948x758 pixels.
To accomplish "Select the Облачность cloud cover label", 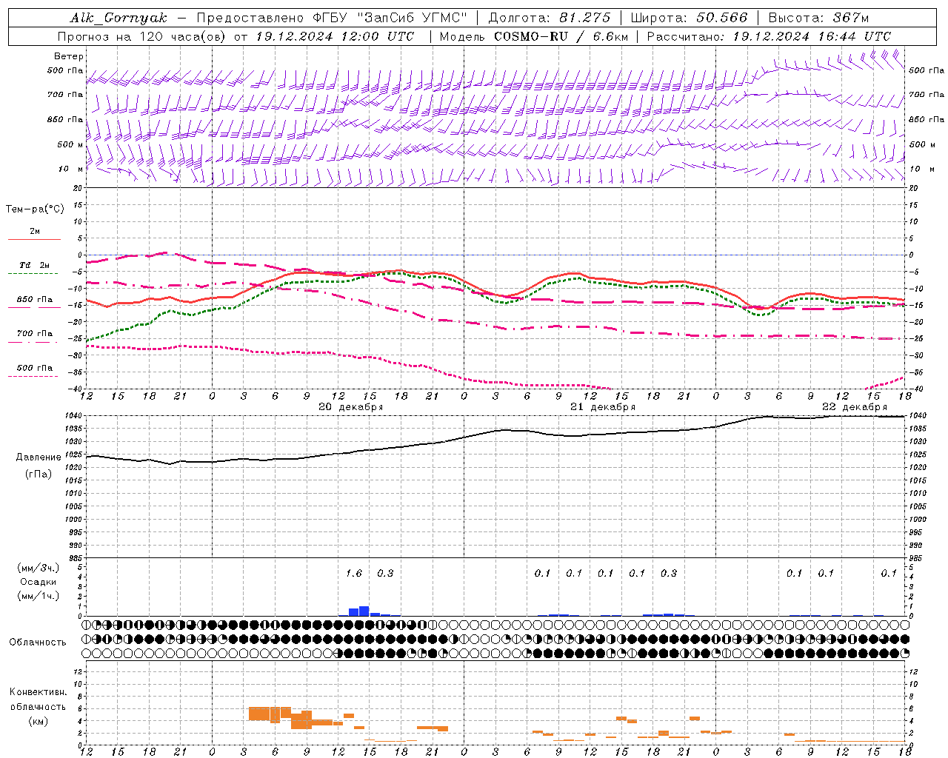I will pos(38,643).
